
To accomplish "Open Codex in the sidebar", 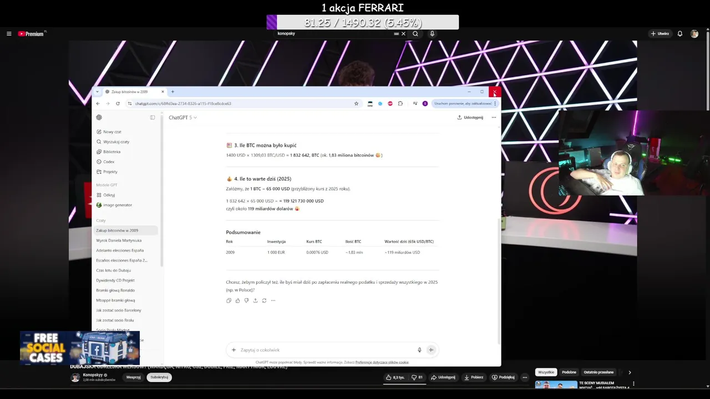I will 127,162.
